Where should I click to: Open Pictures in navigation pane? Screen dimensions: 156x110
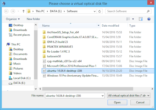click(16, 69)
